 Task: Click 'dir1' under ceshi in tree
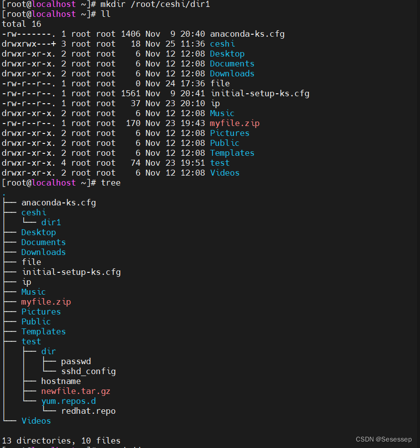51,223
